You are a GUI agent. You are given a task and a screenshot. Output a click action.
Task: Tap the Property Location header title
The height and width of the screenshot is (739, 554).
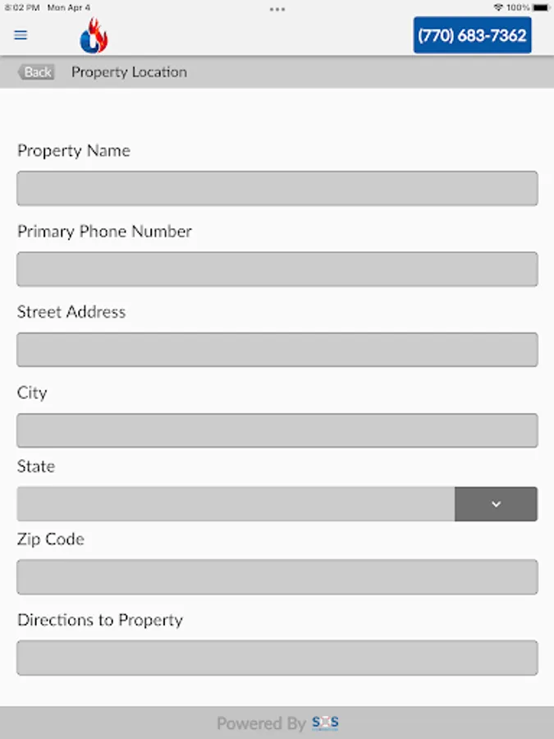click(x=129, y=72)
